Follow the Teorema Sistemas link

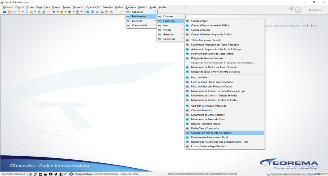tap(84, 174)
